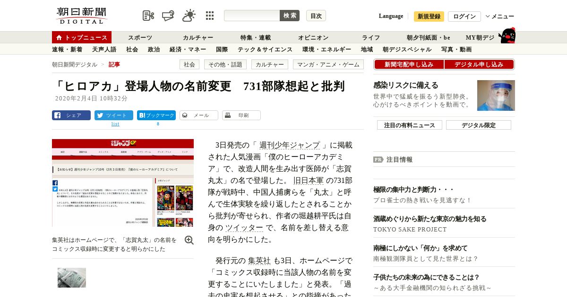
Task: Enlarge the Shonen Jump website screenshot
Action: point(123,183)
